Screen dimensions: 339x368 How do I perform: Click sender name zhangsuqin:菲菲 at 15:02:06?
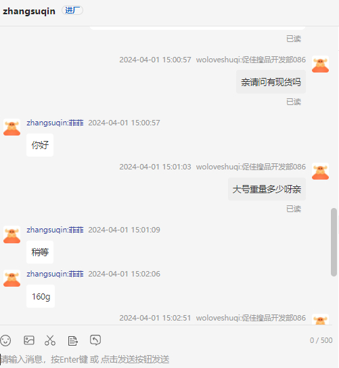tap(55, 274)
